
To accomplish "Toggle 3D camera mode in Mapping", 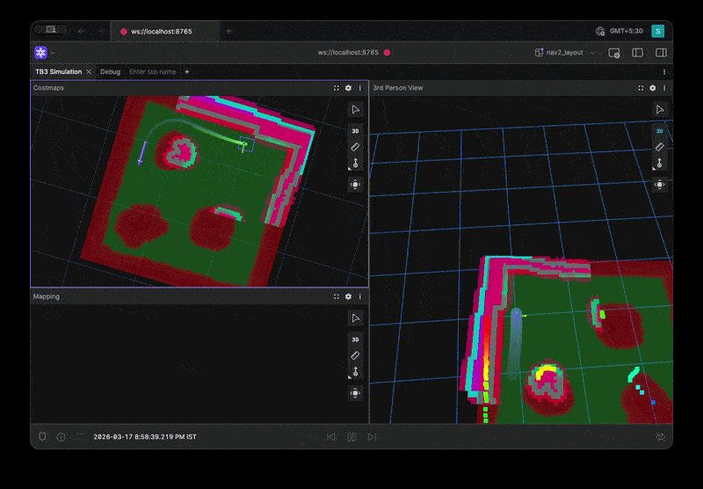I will point(355,339).
